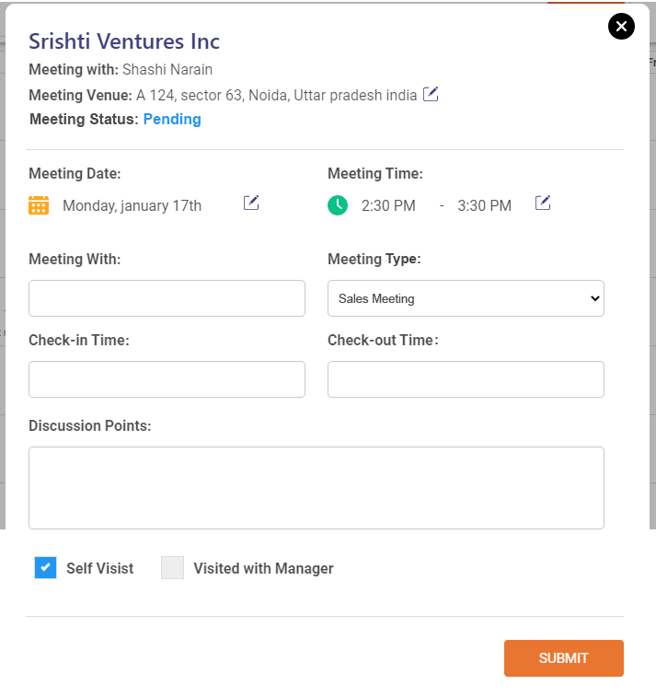Select the 3:30 PM end time
Screen dimensions: 656x697
pyautogui.click(x=484, y=205)
